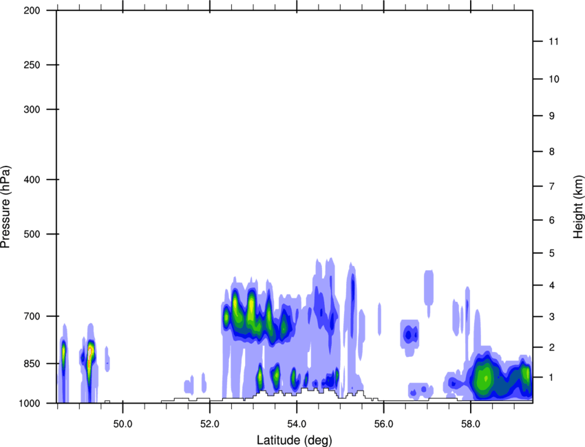Click the 1000 pressure tick label
Screen dimensions: 585x447
pos(30,404)
